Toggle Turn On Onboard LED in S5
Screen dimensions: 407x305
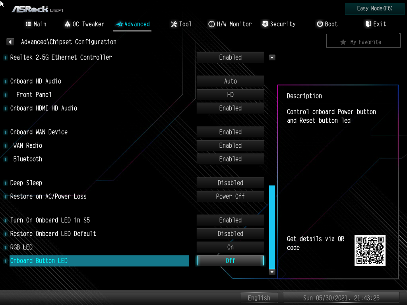pos(230,220)
